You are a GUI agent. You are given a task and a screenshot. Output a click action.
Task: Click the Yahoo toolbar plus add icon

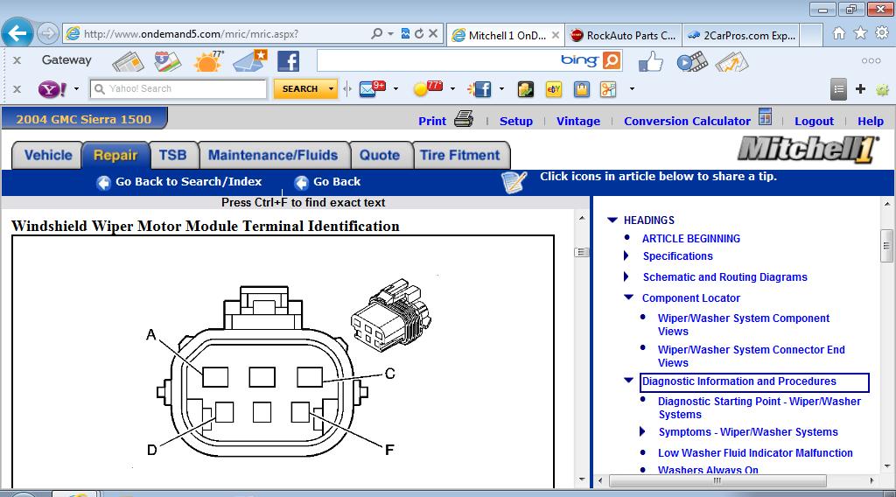(861, 88)
